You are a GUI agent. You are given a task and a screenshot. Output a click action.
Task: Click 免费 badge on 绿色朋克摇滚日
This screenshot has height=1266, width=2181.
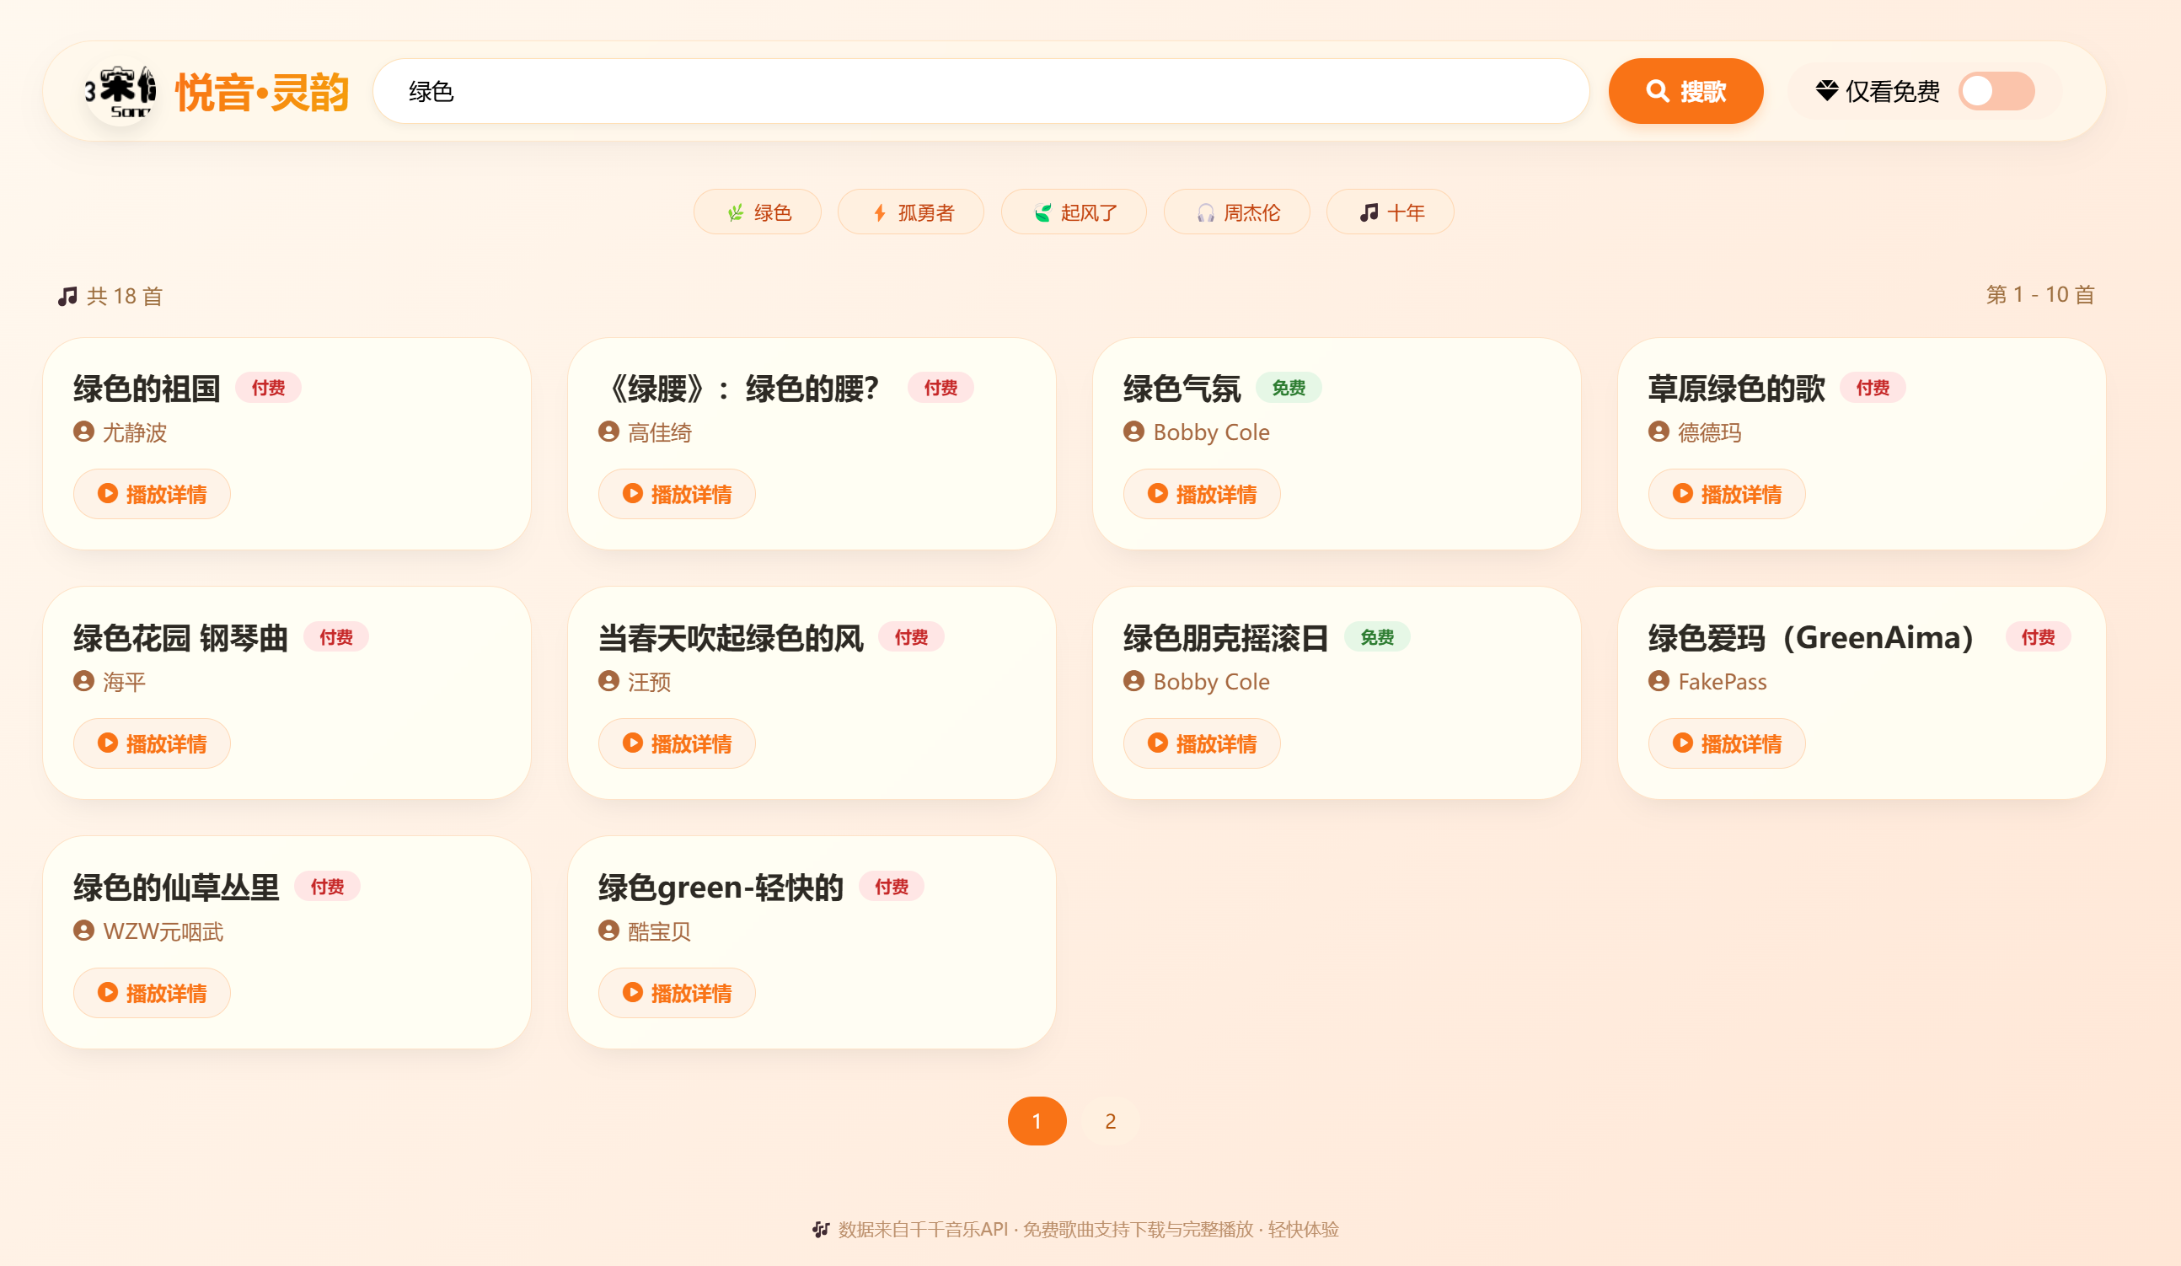pos(1377,637)
